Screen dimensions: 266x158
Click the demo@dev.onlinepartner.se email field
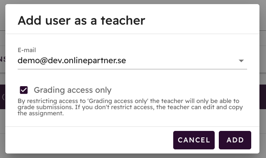(x=132, y=60)
